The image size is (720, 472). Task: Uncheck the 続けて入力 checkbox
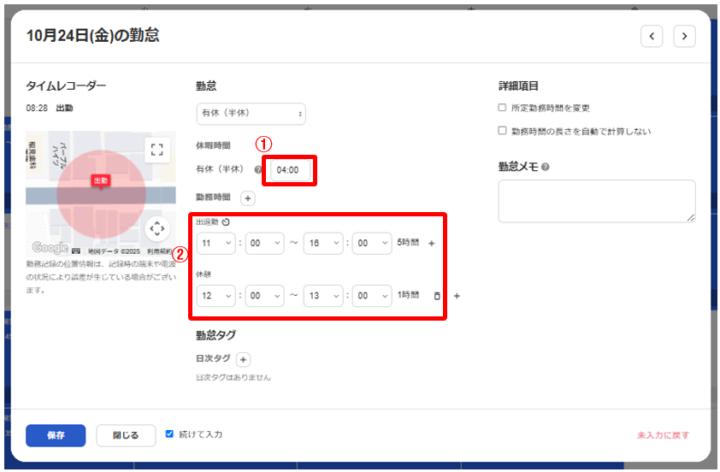point(170,434)
